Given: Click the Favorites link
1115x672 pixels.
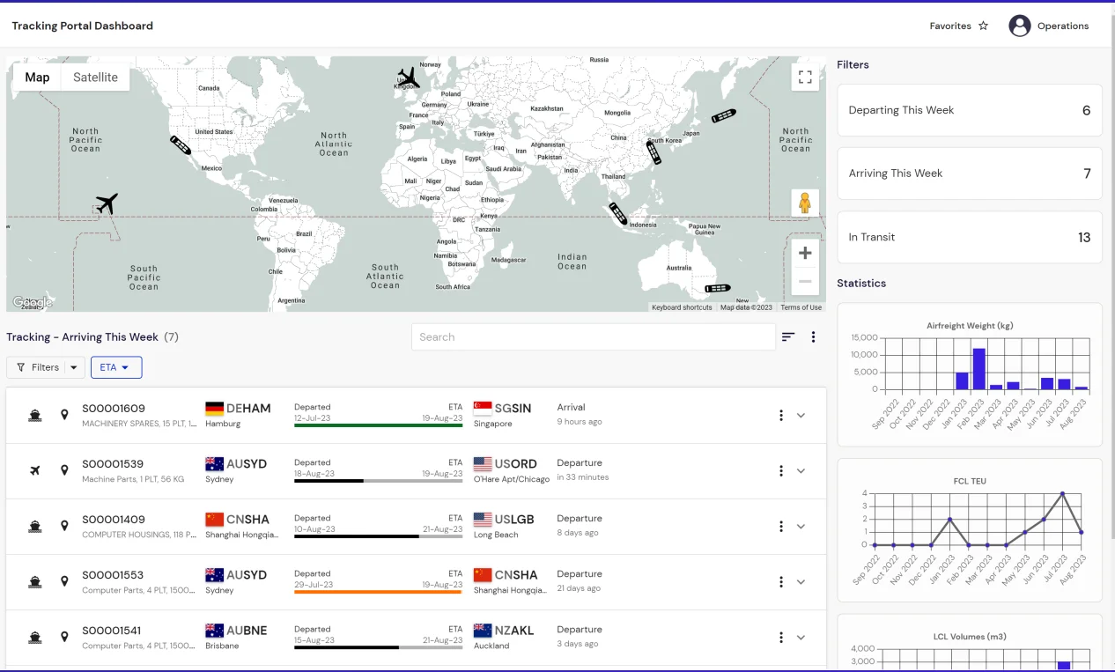Looking at the screenshot, I should pyautogui.click(x=950, y=26).
